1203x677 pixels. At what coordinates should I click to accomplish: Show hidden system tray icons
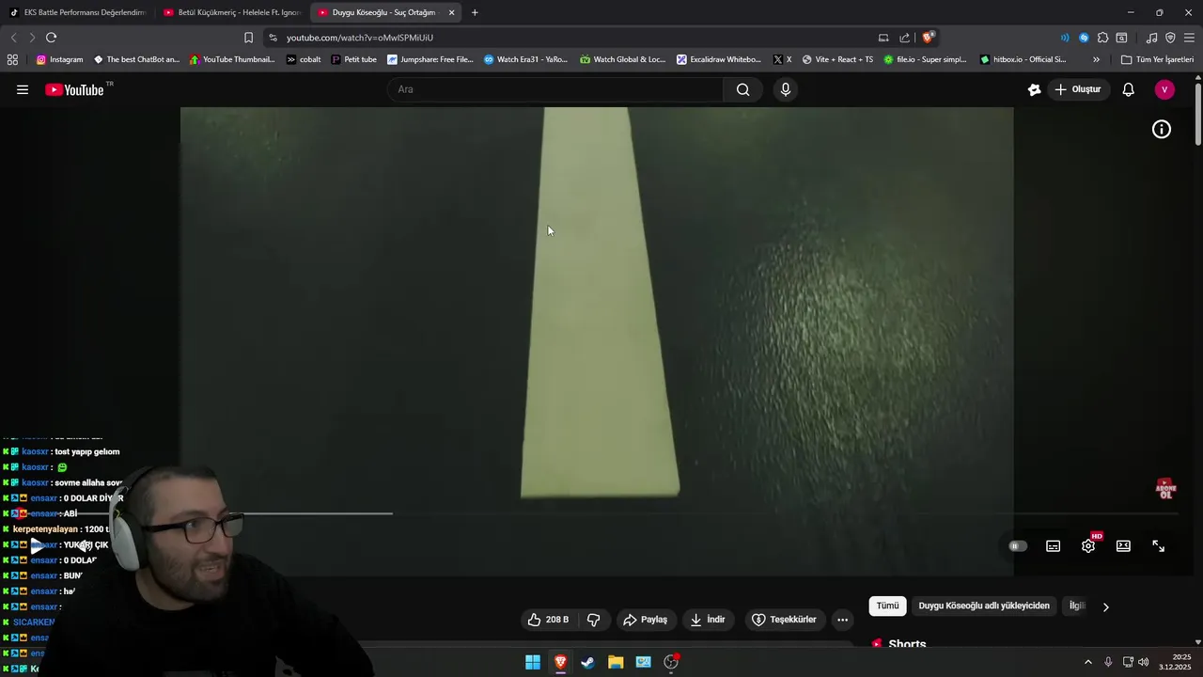1088,662
